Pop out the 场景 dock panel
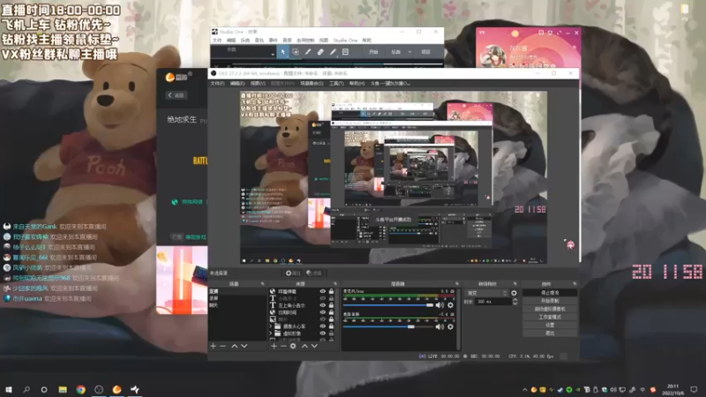 point(262,284)
